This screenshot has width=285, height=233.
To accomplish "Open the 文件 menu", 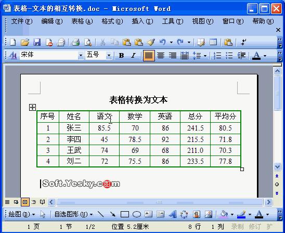I will point(22,21).
